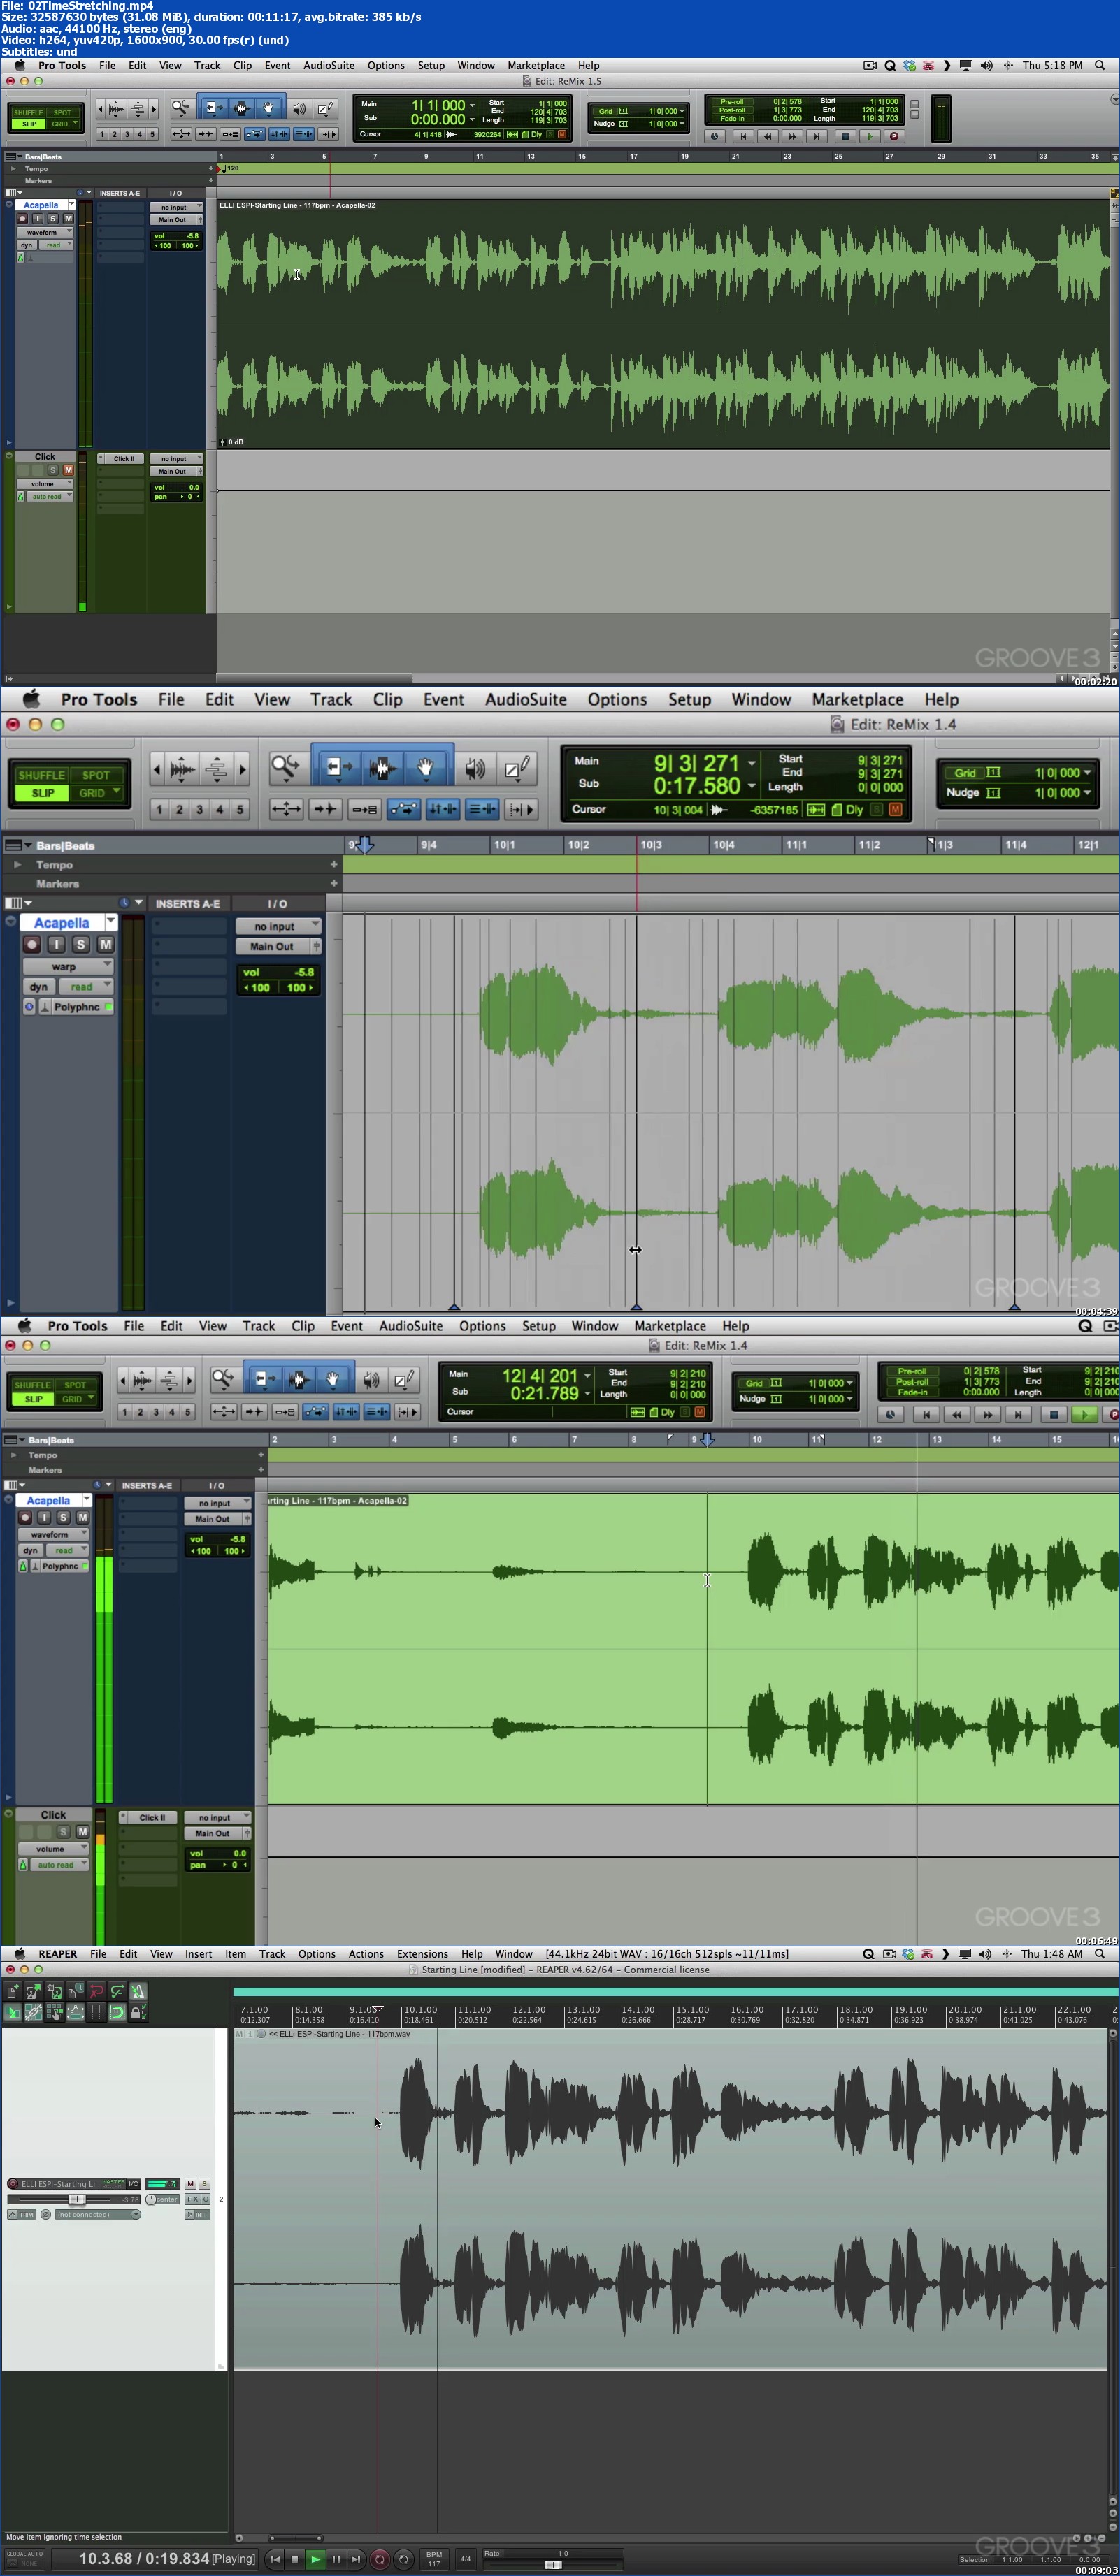Open Clip menu in large Pro Tools menu bar
The width and height of the screenshot is (1120, 2576).
(x=387, y=699)
